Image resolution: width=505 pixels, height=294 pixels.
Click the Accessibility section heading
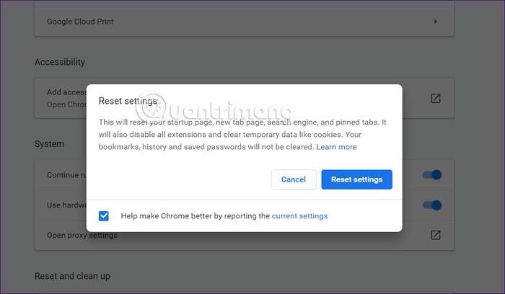point(60,62)
